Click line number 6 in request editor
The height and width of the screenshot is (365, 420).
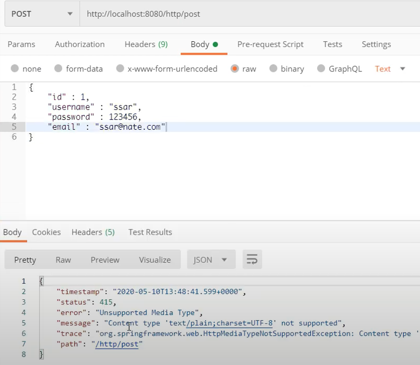pyautogui.click(x=14, y=137)
